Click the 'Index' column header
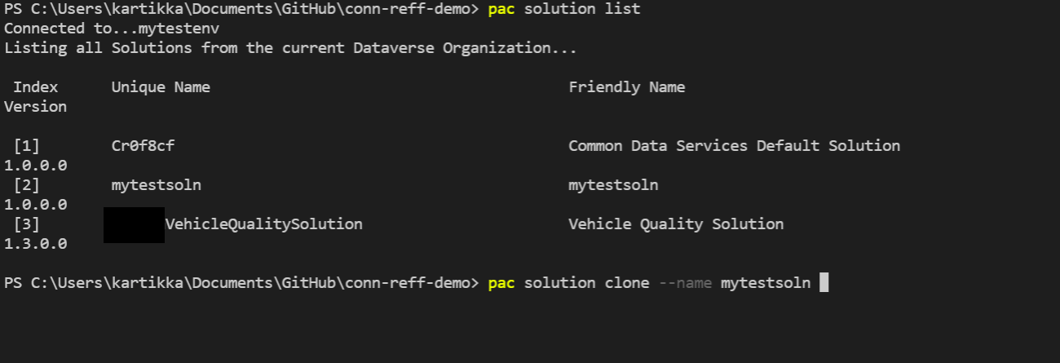The image size is (1060, 363). 36,87
